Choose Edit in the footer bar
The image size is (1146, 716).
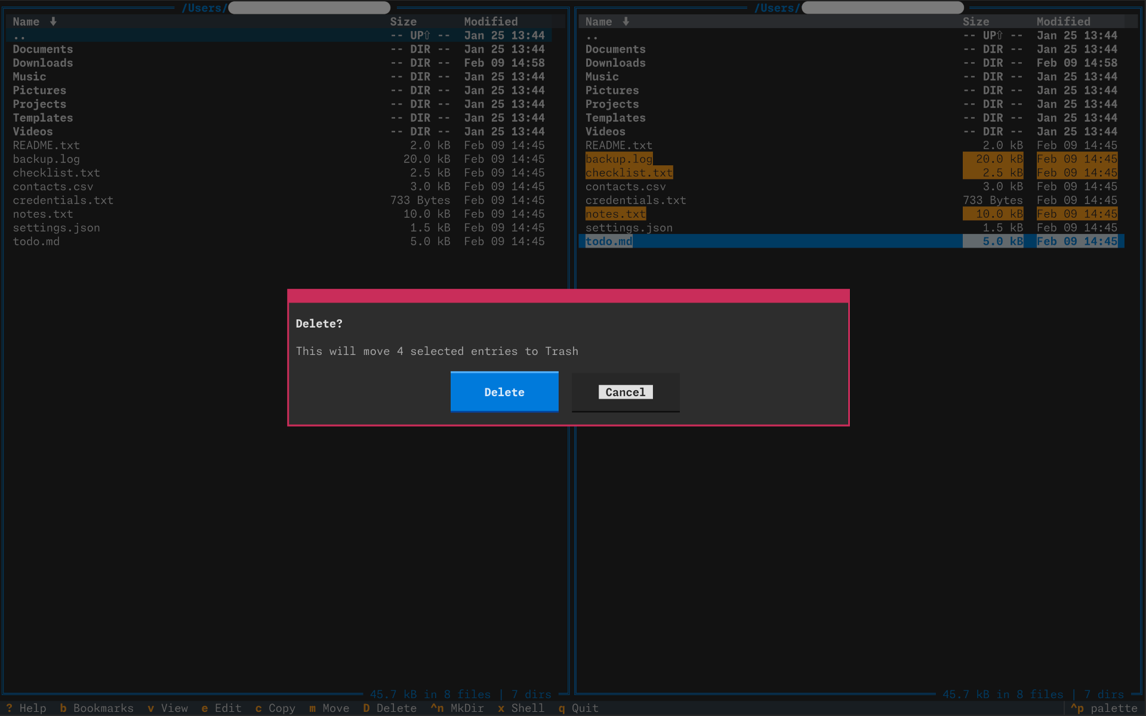[x=221, y=708]
